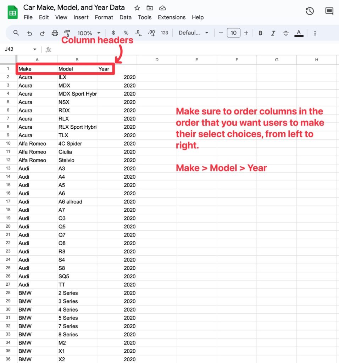339x363 pixels.
Task: Expand the Default font dropdown
Action: click(193, 33)
